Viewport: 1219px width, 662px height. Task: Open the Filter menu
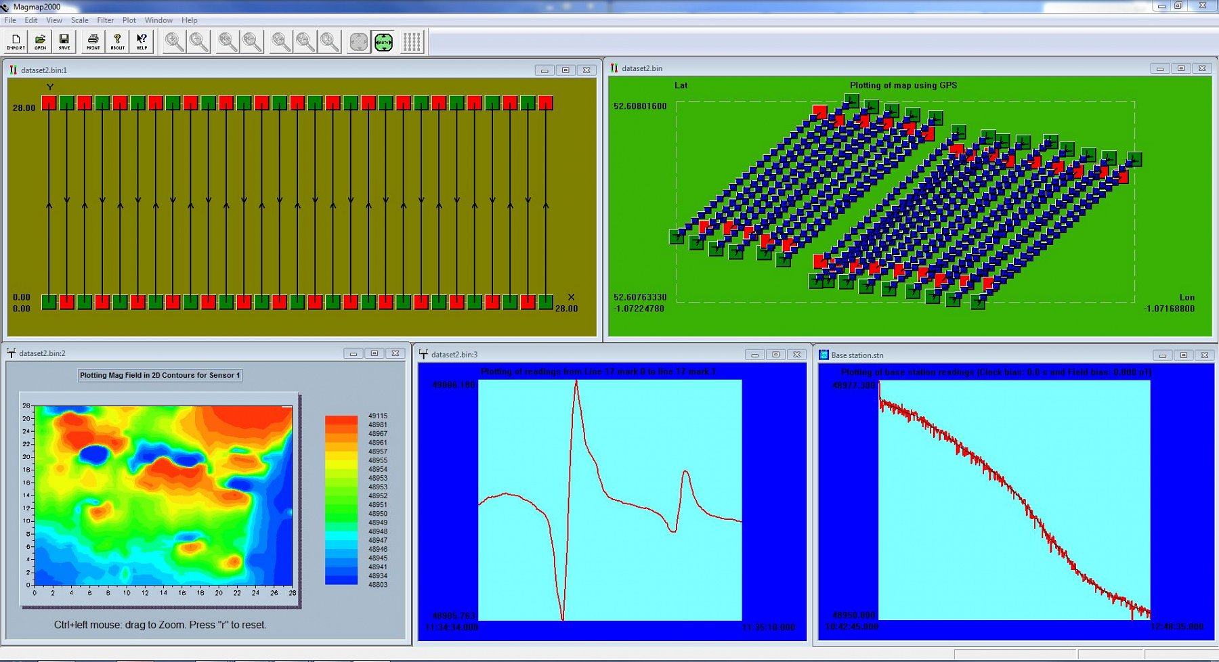[105, 20]
